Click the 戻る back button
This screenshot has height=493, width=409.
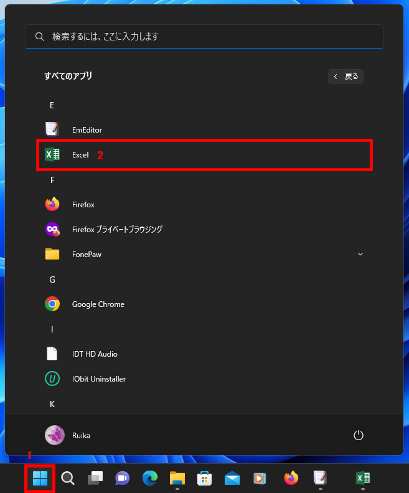coord(346,77)
